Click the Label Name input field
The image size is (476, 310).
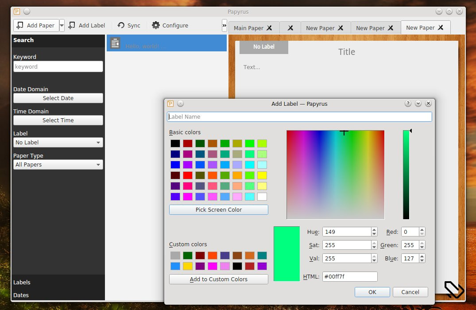pos(299,116)
